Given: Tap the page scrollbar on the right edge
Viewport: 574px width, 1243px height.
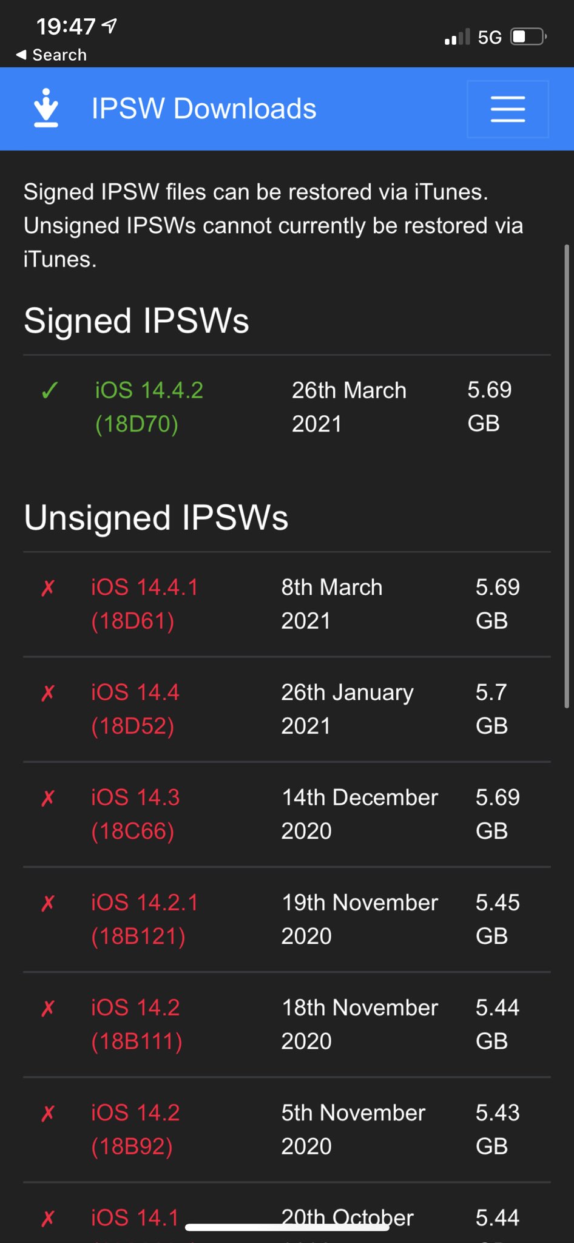Looking at the screenshot, I should (567, 476).
